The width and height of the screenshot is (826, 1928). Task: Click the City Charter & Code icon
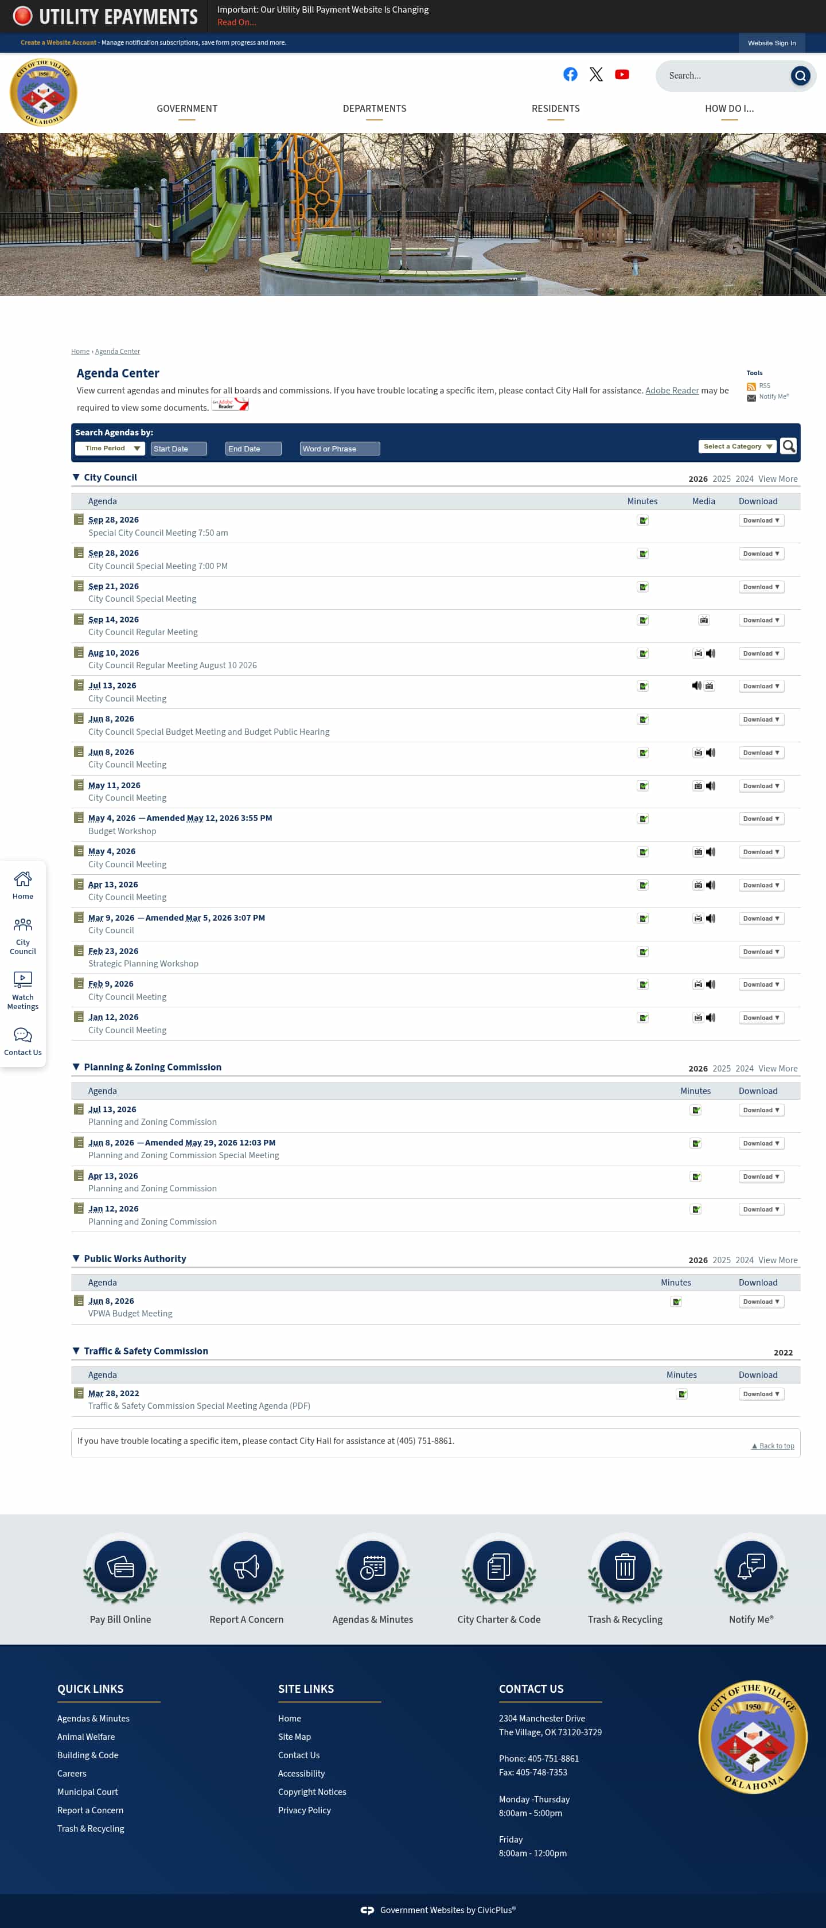pos(498,1567)
